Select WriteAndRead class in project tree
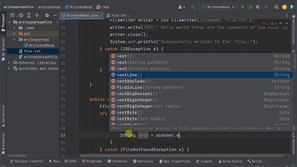297x167 pixels. click(x=39, y=45)
